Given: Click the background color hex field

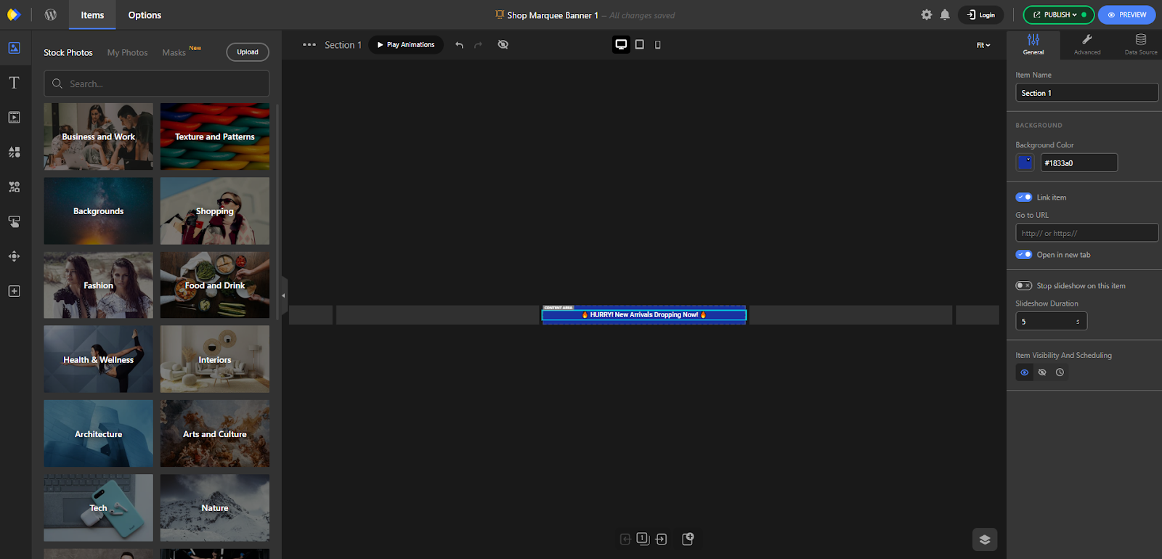Looking at the screenshot, I should (1079, 163).
